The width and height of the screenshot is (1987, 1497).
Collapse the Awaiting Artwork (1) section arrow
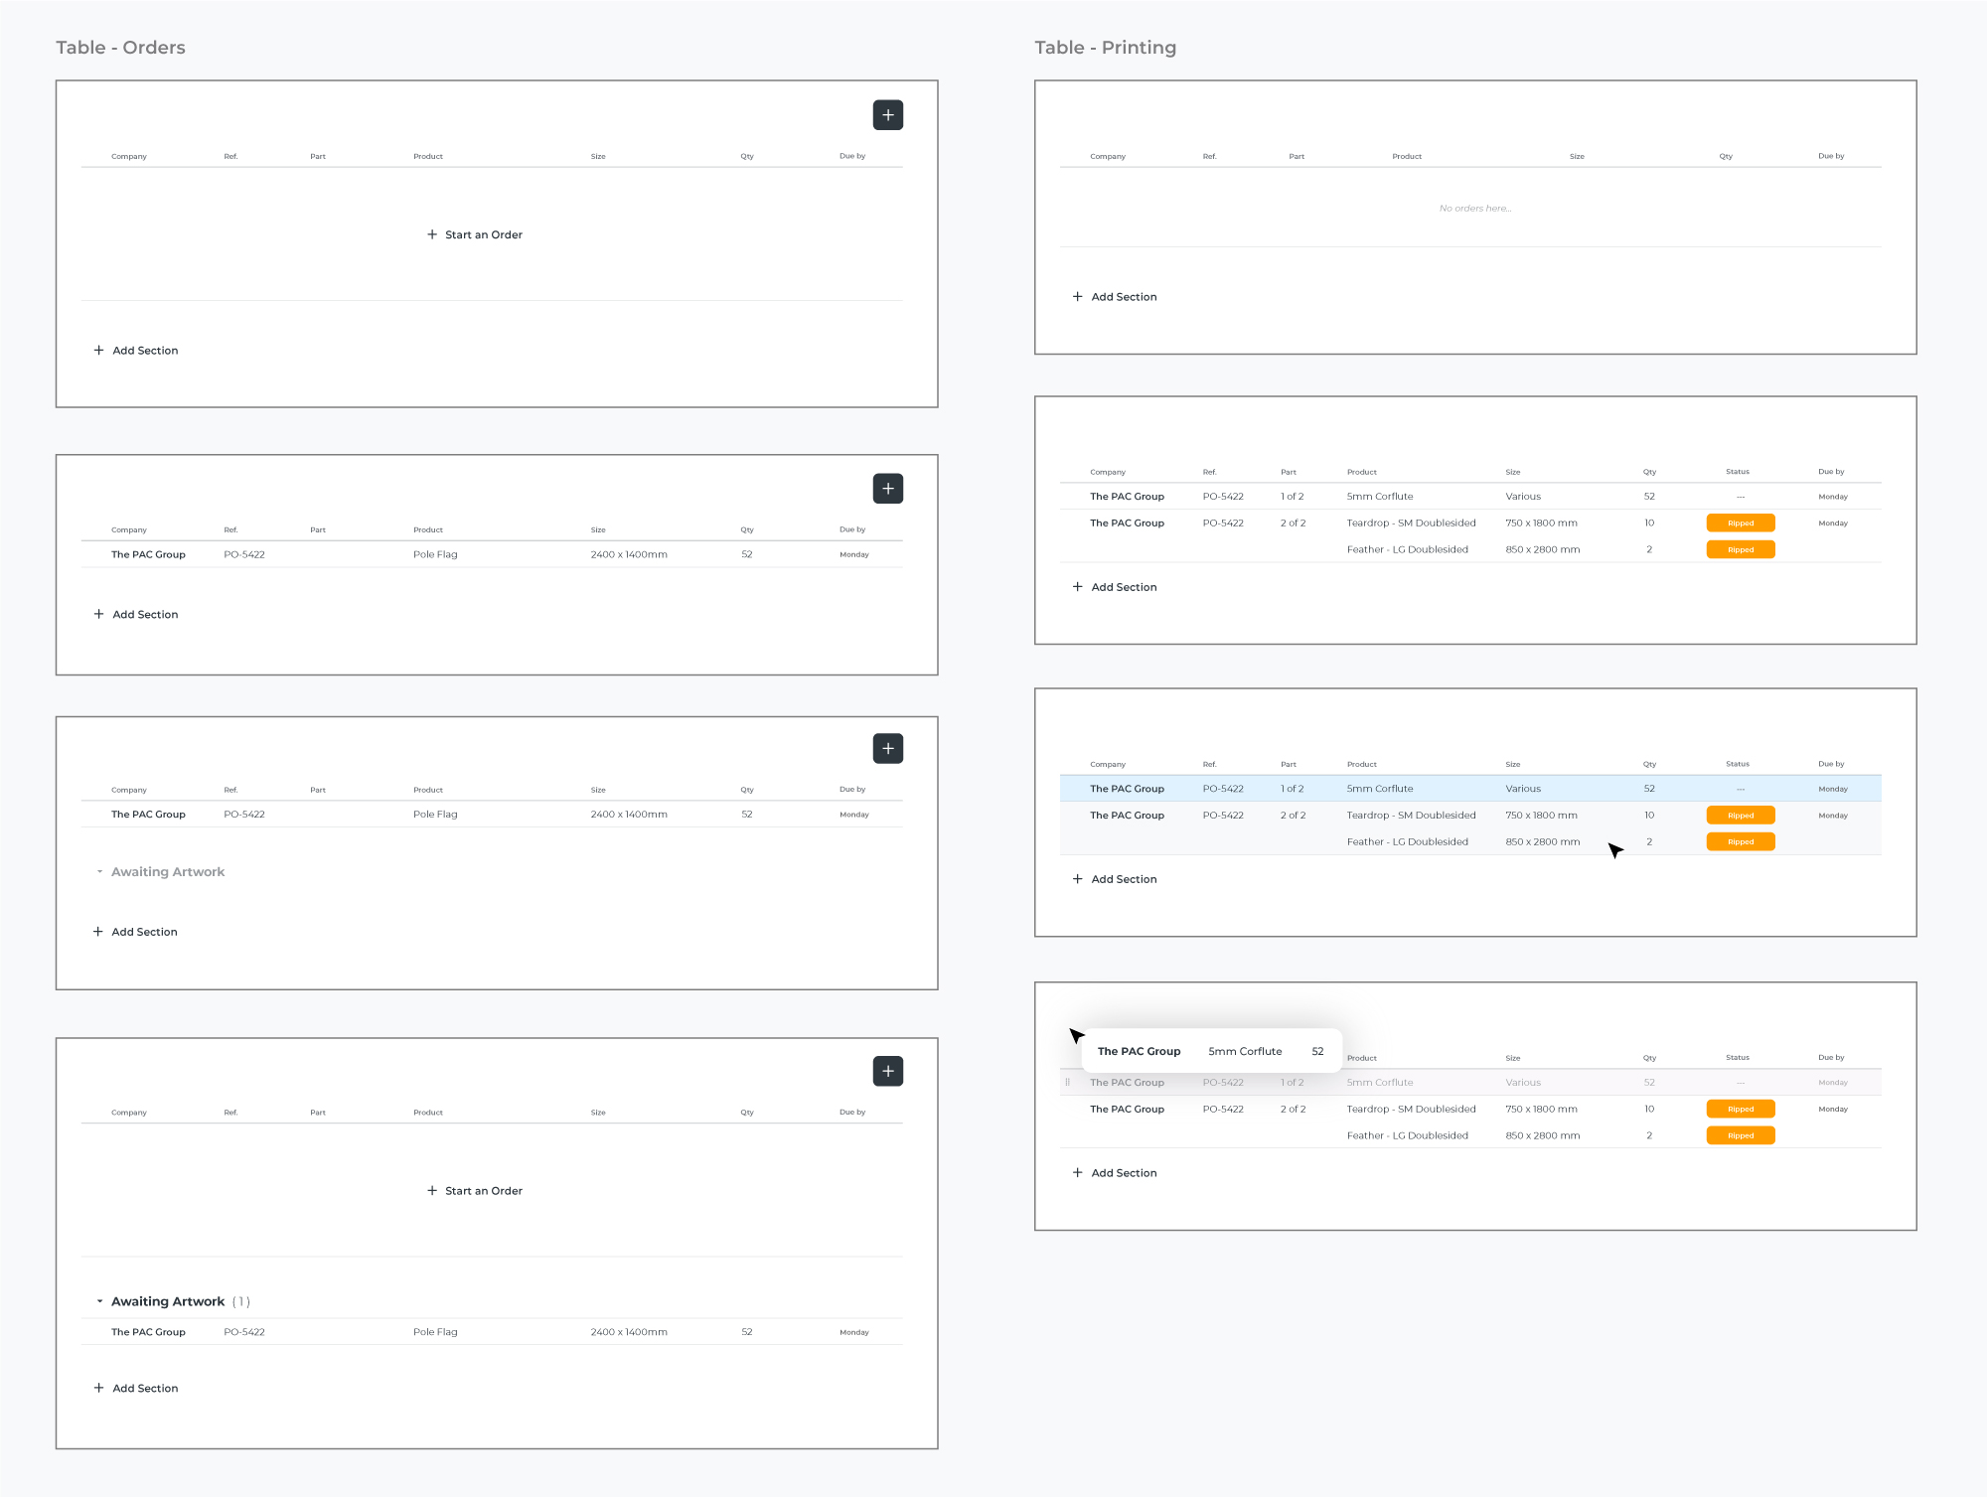point(99,1301)
